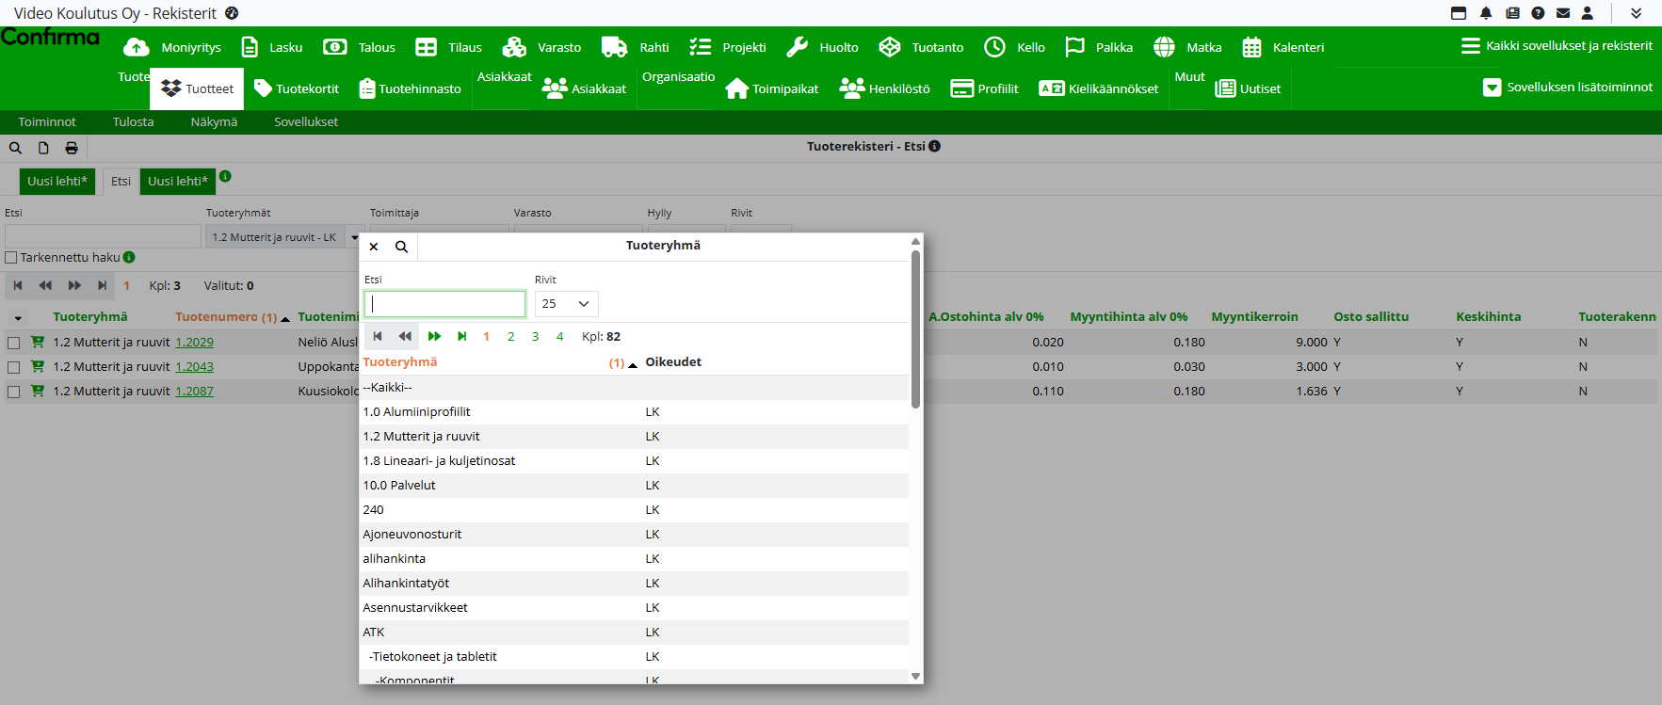Switch to the Etsi tab
The width and height of the screenshot is (1662, 705).
121,182
